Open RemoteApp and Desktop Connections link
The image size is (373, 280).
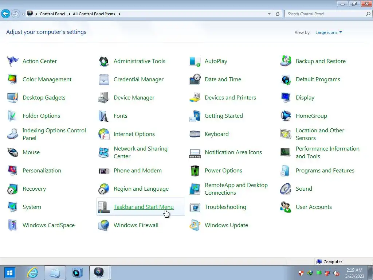point(236,189)
